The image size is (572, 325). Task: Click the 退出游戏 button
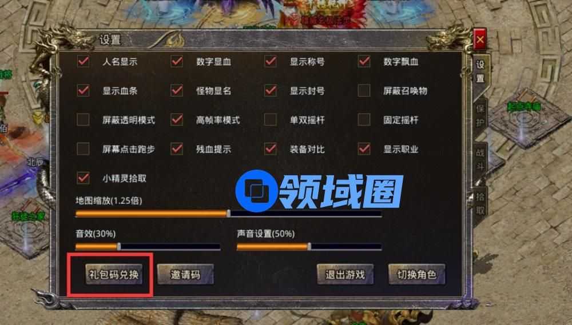coord(345,274)
